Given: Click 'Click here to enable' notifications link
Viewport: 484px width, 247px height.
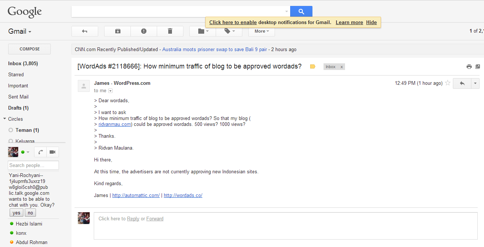Looking at the screenshot, I should [x=233, y=22].
